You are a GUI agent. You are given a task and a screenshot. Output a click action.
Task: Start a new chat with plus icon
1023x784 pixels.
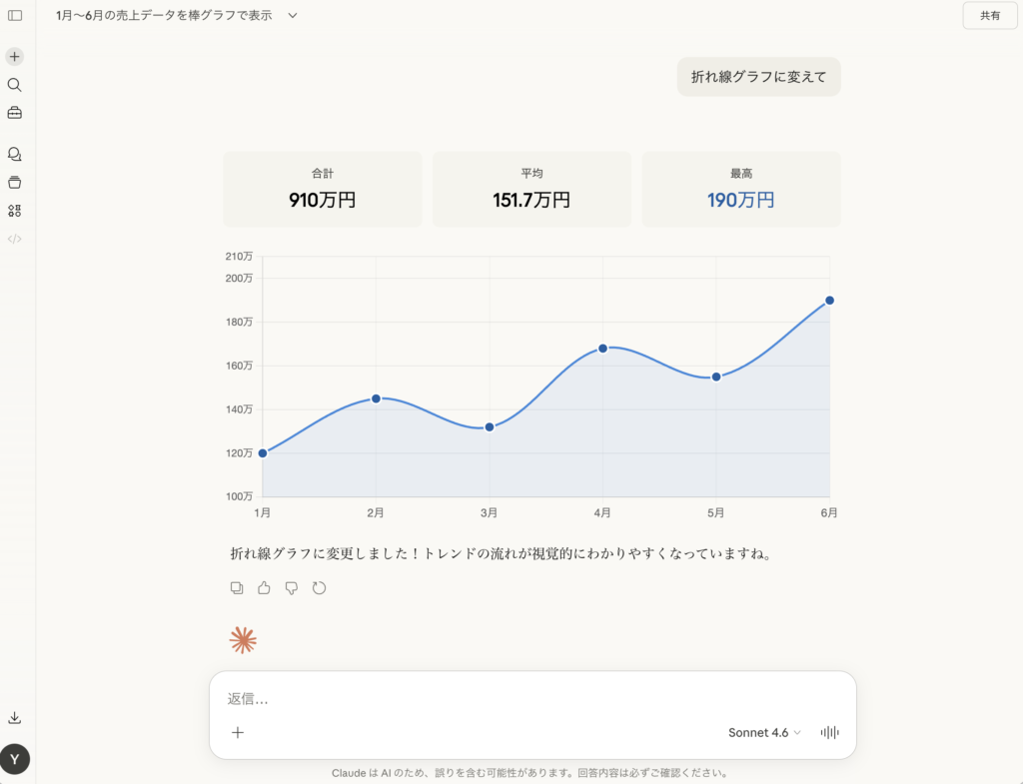pyautogui.click(x=15, y=57)
